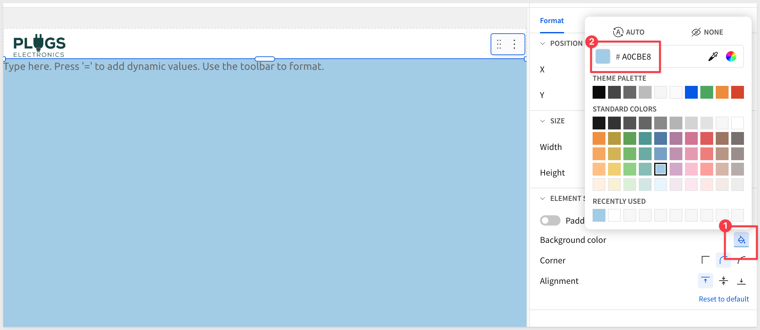
Task: Click Reset to default link
Action: click(x=724, y=299)
